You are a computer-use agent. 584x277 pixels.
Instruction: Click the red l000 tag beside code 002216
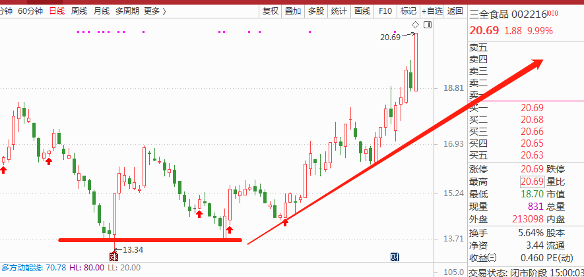coord(552,13)
